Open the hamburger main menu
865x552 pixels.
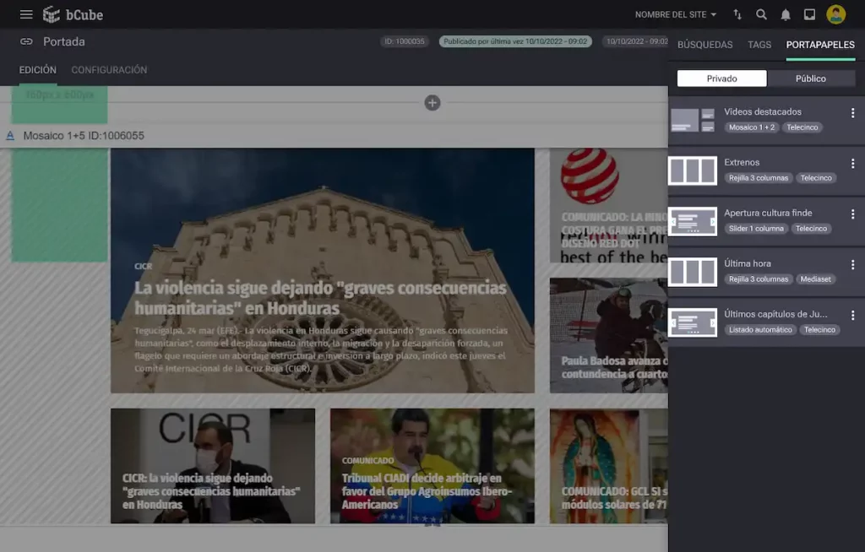coord(26,14)
